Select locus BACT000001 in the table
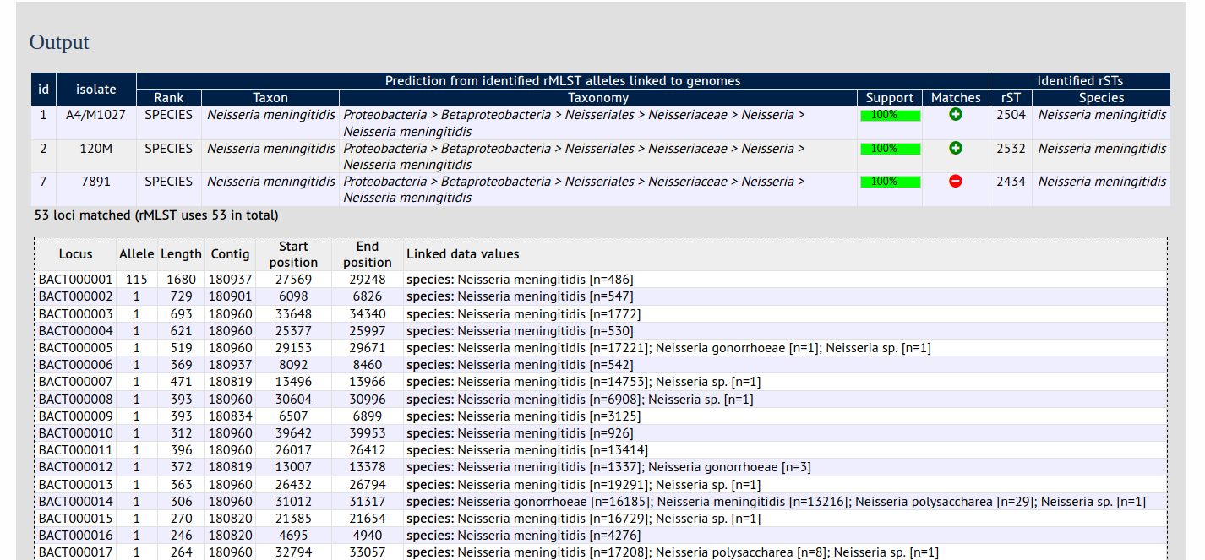The image size is (1205, 560). 75,280
